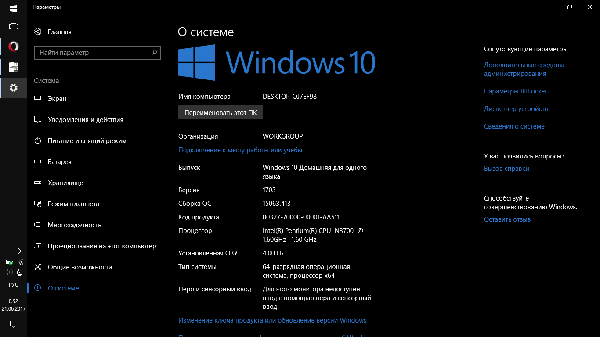Click the multitasking windows icon
This screenshot has width=600, height=337.
pos(38,225)
